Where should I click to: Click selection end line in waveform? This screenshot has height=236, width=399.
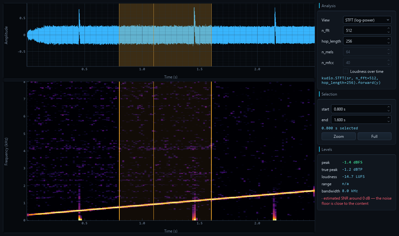click(x=211, y=35)
